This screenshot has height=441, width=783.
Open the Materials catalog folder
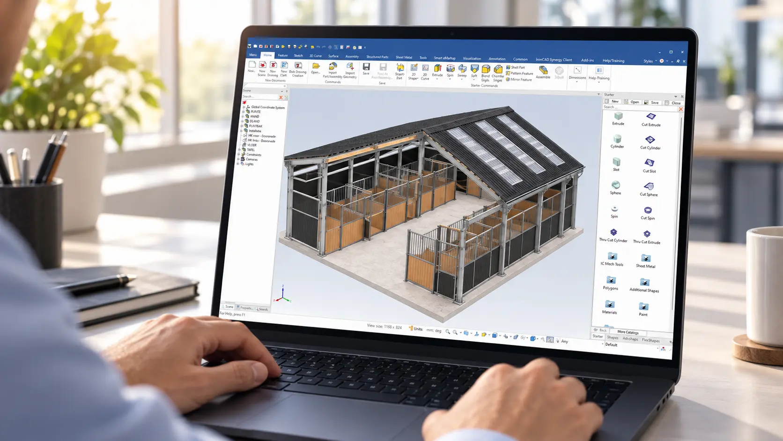point(609,307)
